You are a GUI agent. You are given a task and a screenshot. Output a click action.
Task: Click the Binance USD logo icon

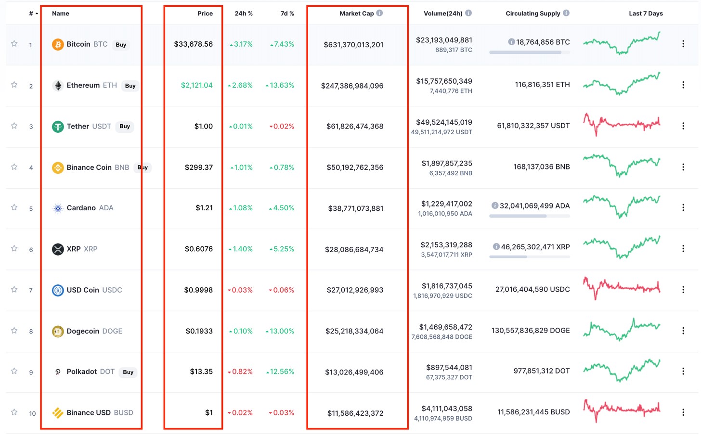(58, 413)
